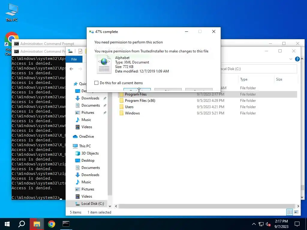The image size is (307, 230).
Task: Select This PC in navigation pane
Action: coord(85,146)
